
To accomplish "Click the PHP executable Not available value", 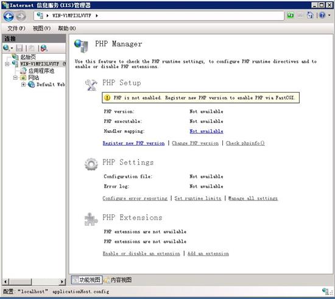I will pyautogui.click(x=206, y=121).
